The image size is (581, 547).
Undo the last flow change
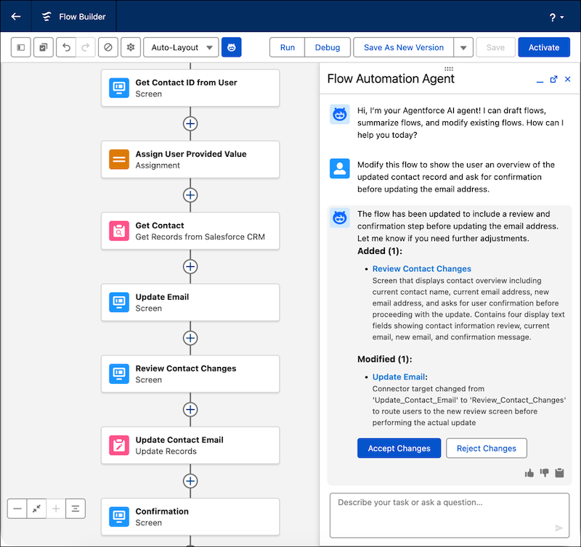pyautogui.click(x=66, y=47)
